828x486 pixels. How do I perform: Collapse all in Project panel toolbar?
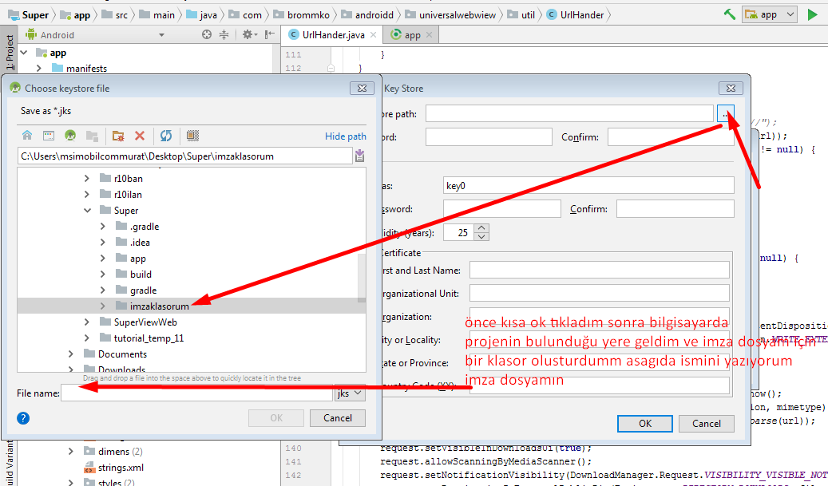(x=224, y=35)
